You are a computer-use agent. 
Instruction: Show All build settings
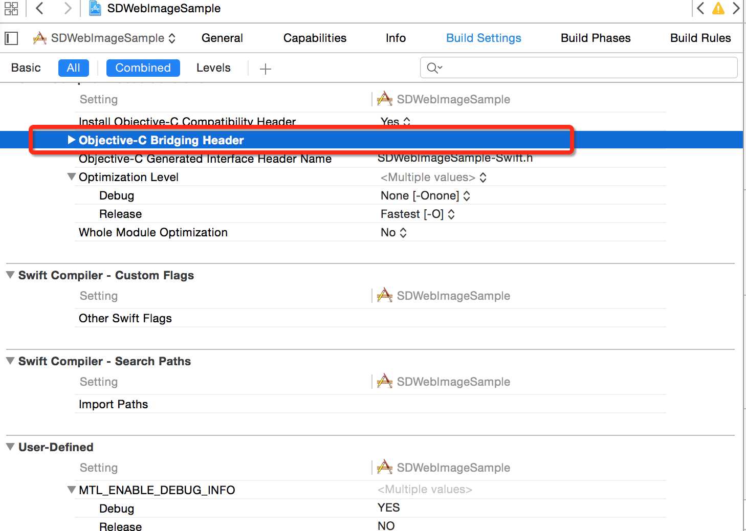[x=73, y=68]
